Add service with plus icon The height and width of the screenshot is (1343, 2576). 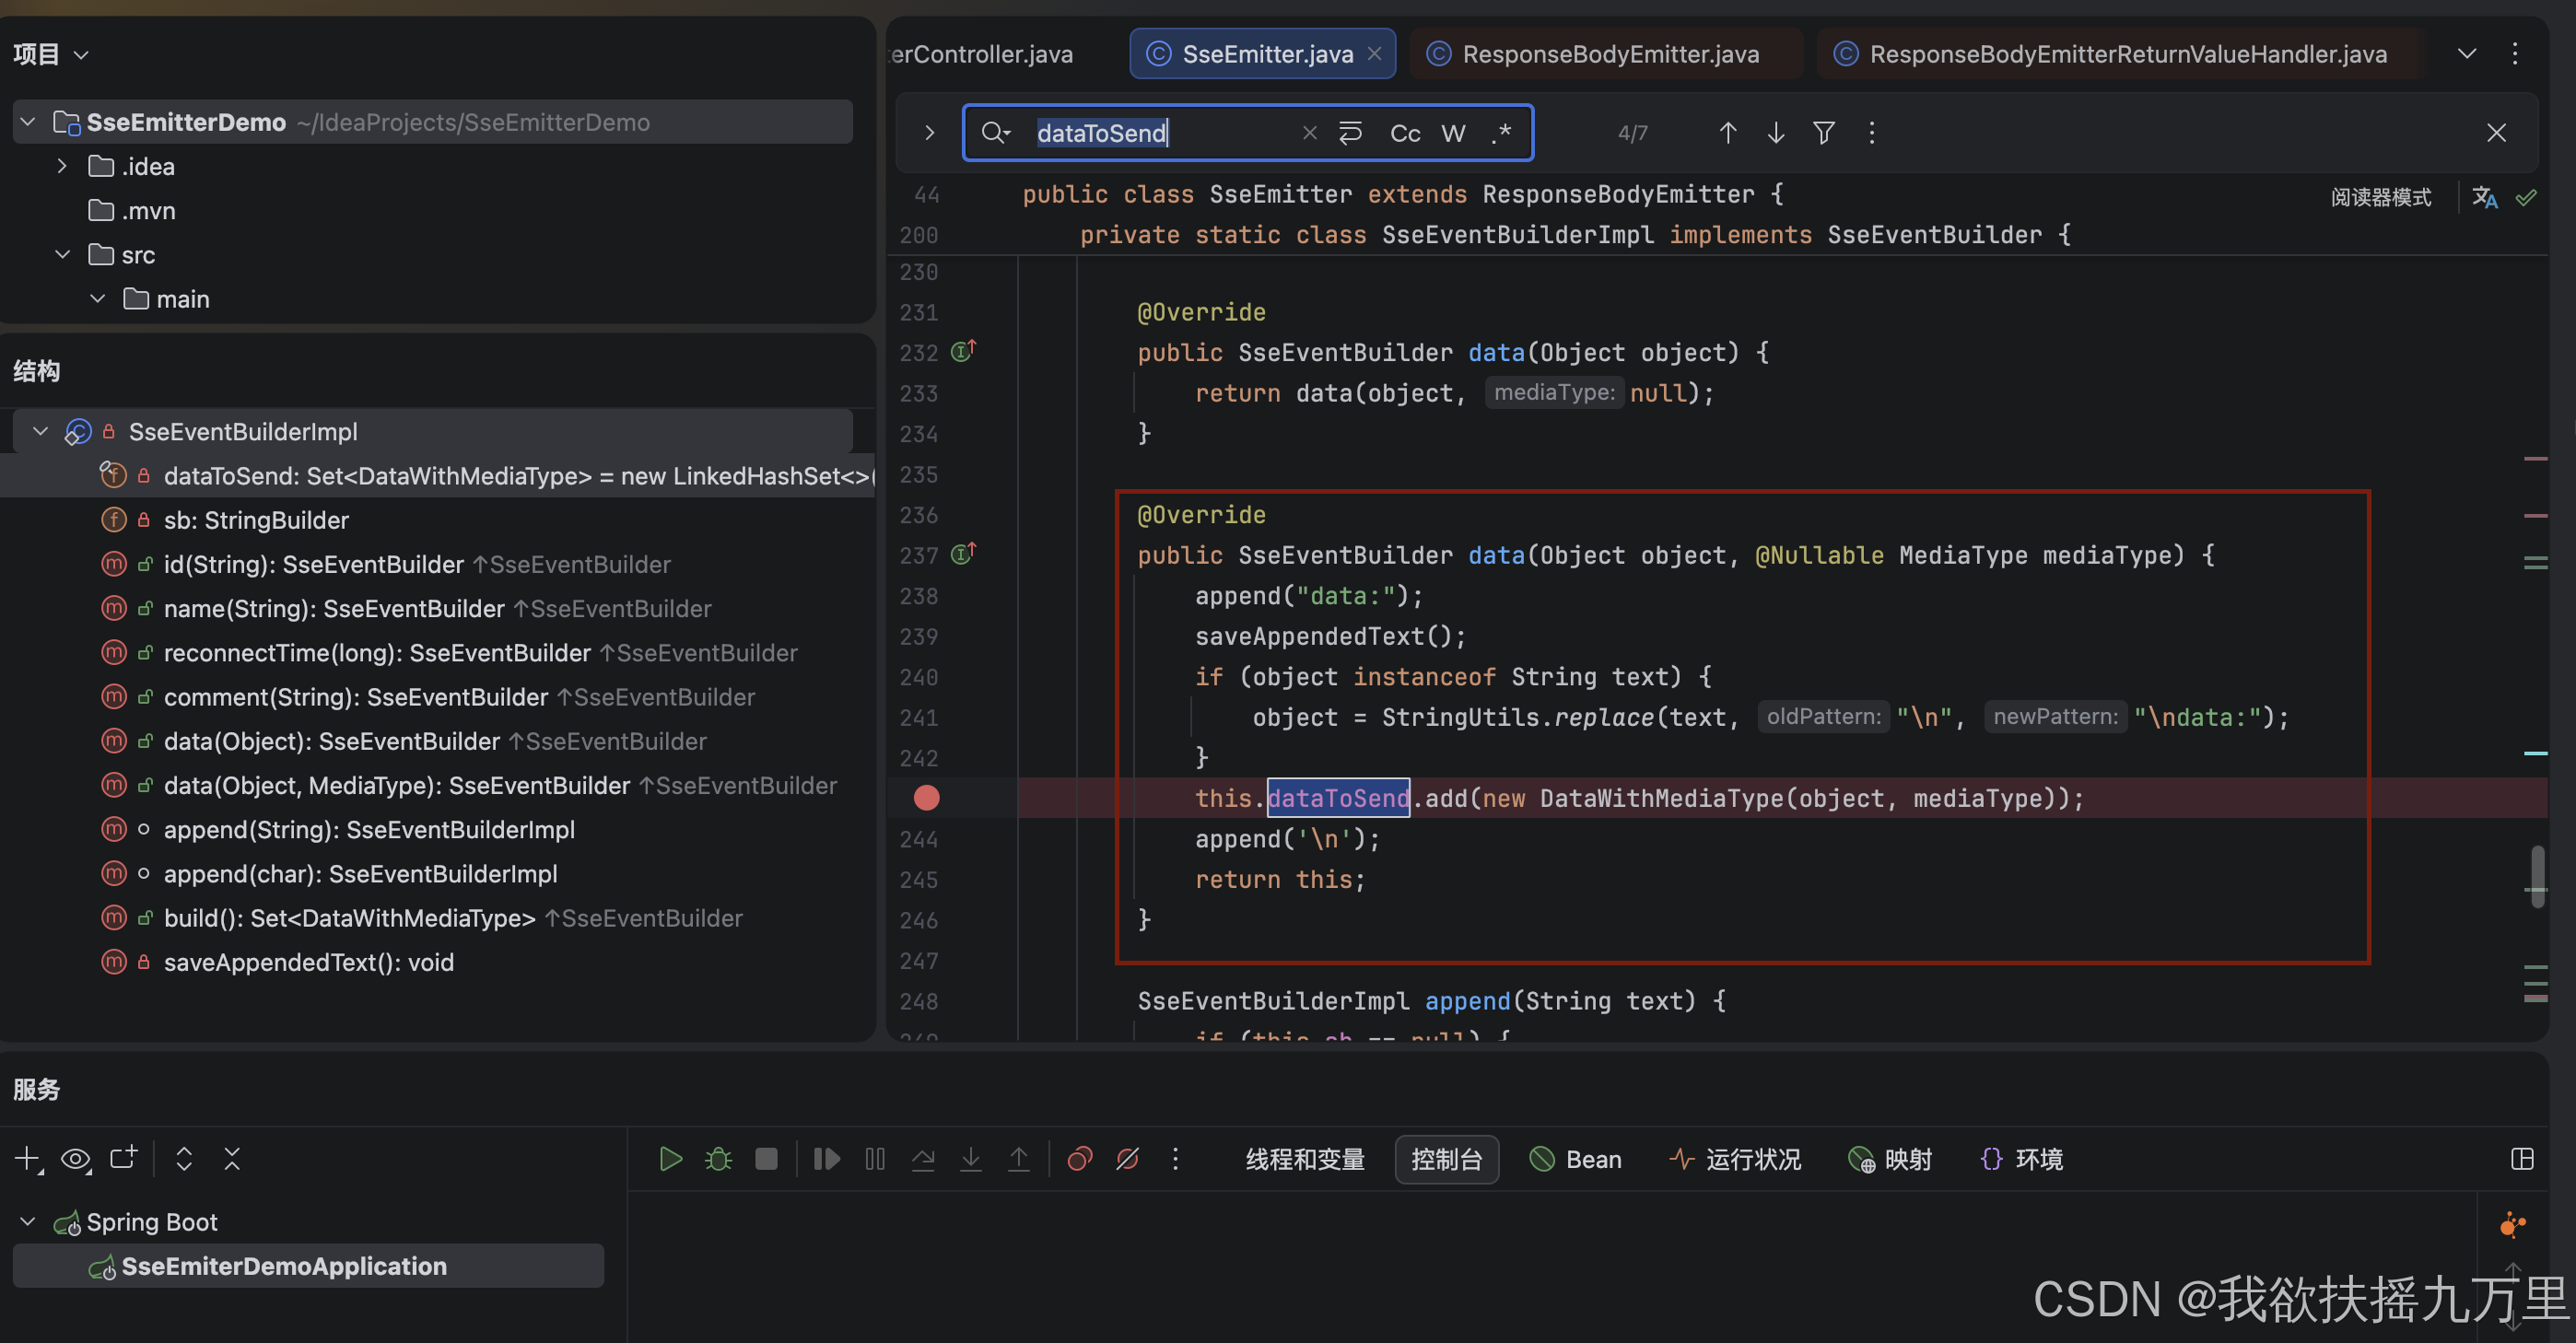coord(28,1159)
